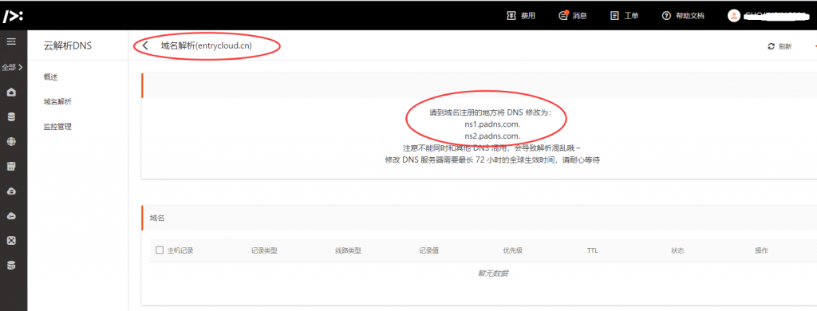
Task: Open the database stack sidebar icon
Action: tap(11, 117)
